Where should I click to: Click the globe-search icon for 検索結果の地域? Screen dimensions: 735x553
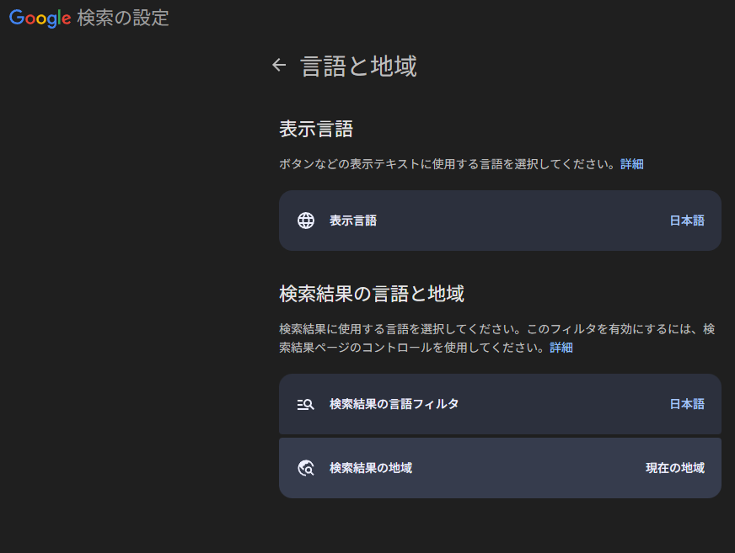[306, 468]
